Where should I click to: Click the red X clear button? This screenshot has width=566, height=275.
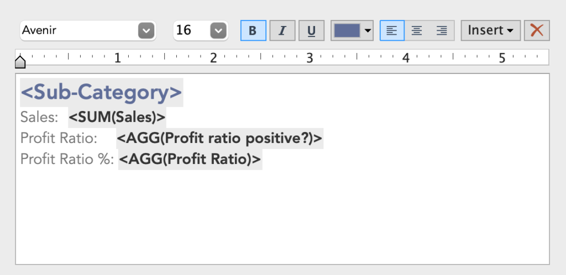coord(537,30)
